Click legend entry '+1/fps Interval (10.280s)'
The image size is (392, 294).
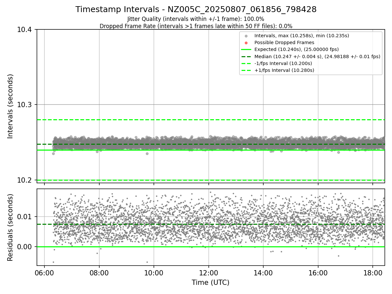(284, 70)
